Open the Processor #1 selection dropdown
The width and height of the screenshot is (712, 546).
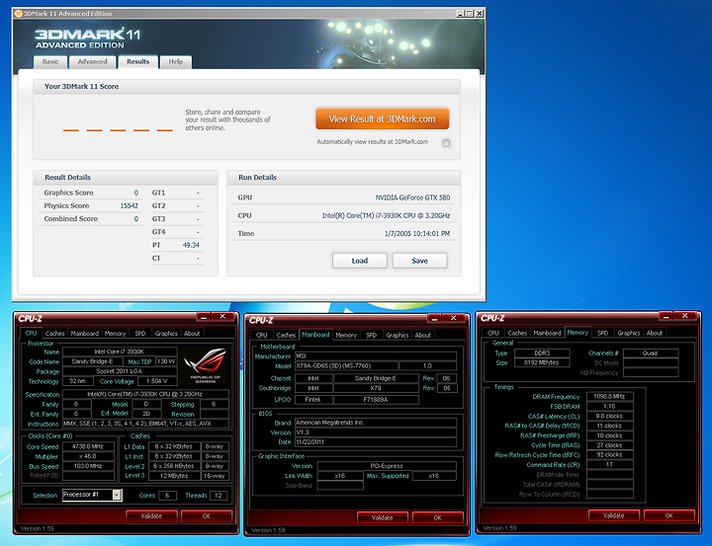pyautogui.click(x=117, y=495)
